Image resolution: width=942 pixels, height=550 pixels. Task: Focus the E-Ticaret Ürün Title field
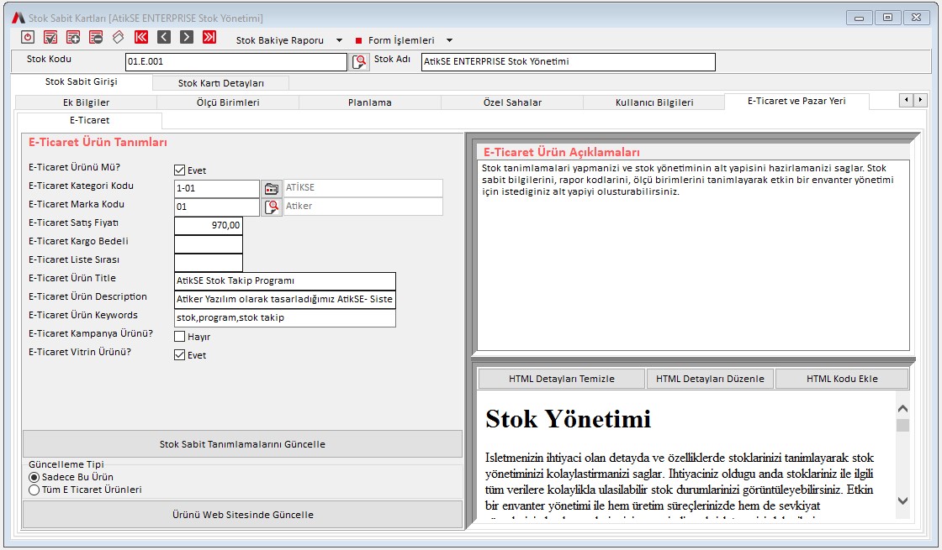(x=285, y=280)
